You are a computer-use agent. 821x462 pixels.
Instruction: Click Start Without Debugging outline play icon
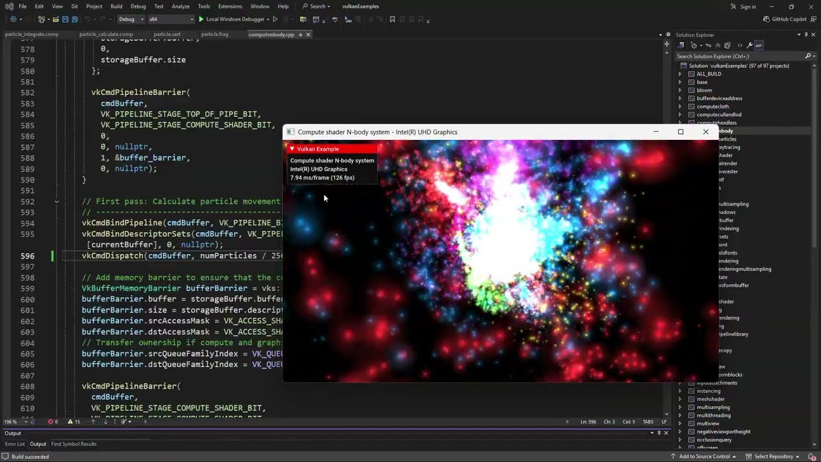pos(275,19)
